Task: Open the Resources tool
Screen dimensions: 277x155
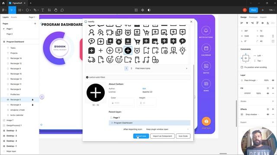Action: tap(49, 10)
